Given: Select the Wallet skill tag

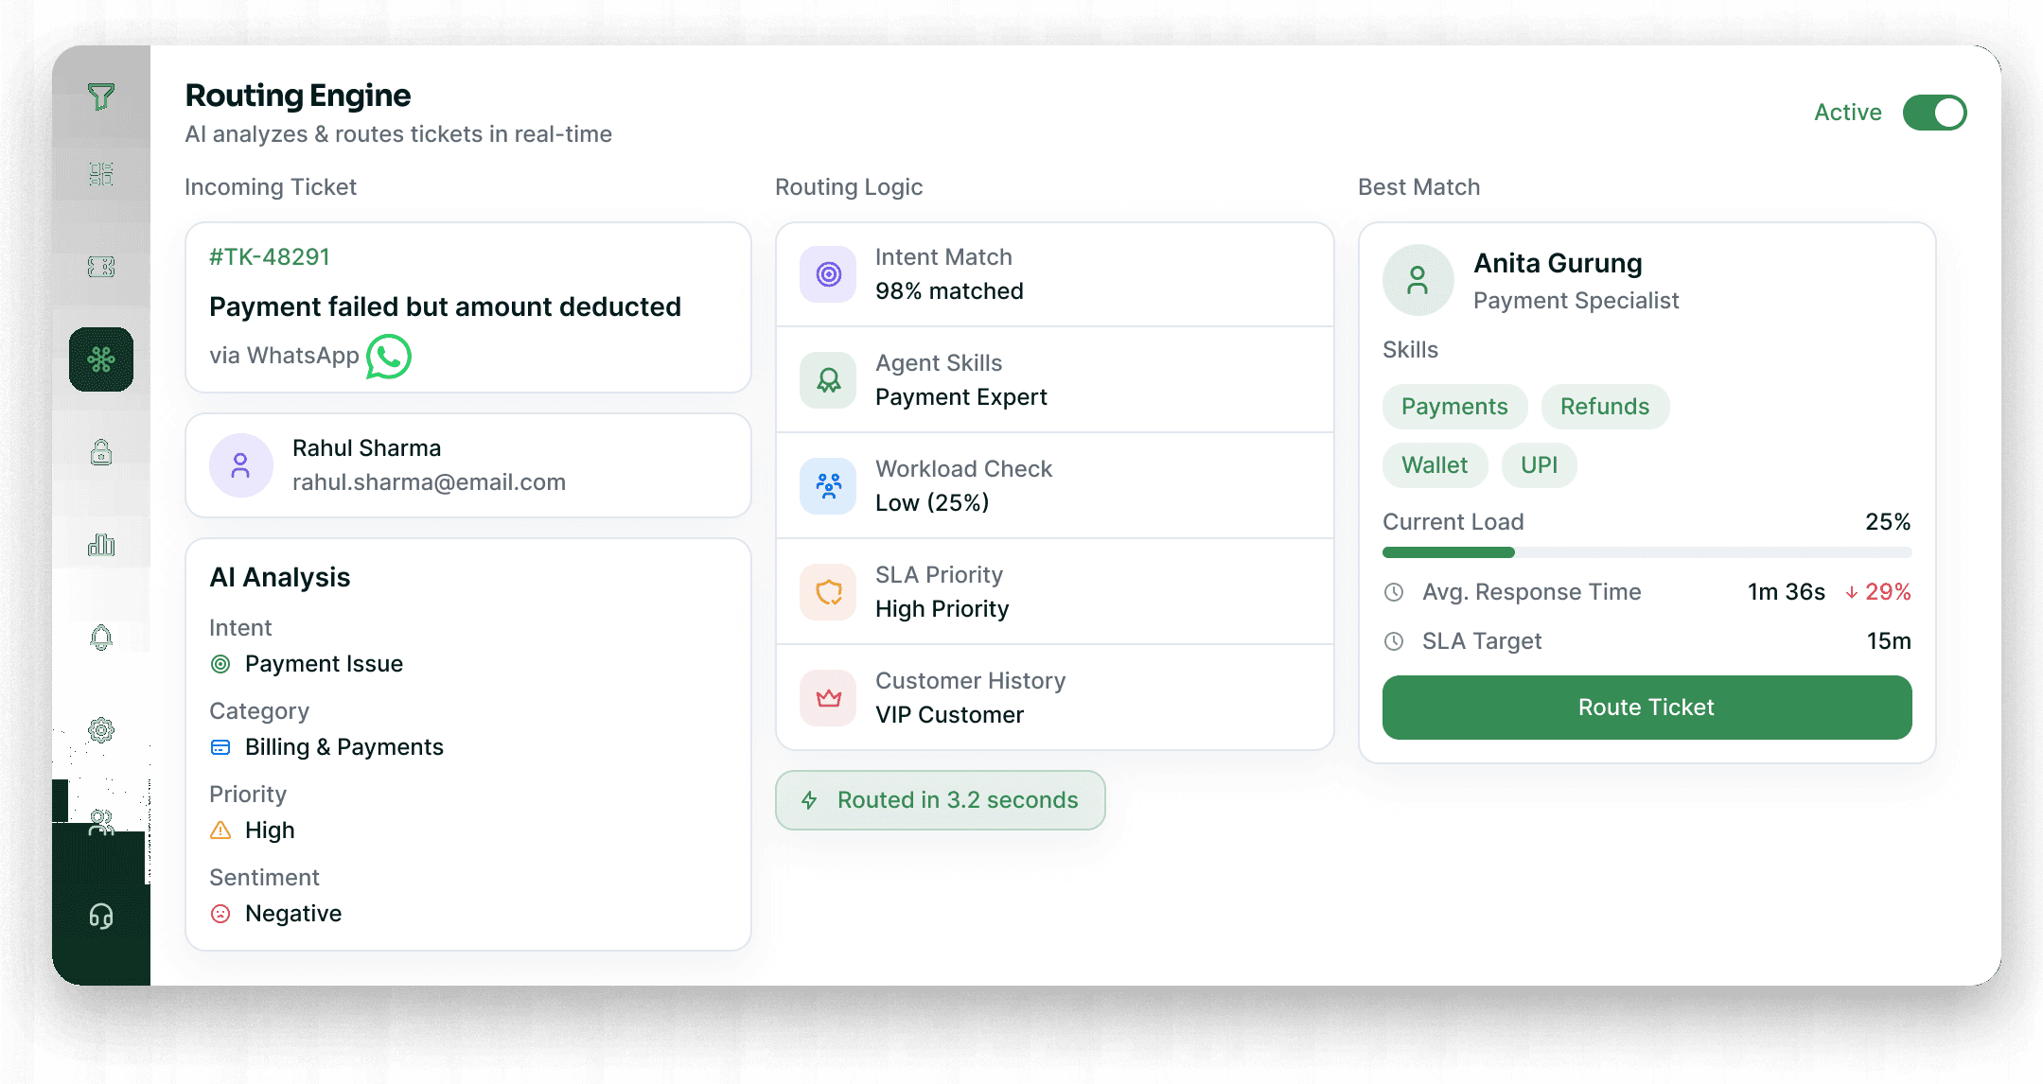Looking at the screenshot, I should [x=1435, y=465].
